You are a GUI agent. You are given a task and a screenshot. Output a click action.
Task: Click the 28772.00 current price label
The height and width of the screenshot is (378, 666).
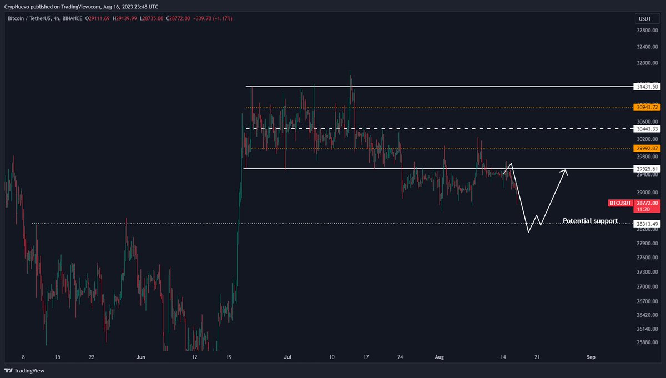click(x=647, y=204)
